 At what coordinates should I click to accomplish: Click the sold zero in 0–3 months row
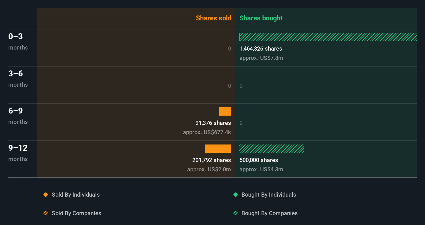tap(230, 49)
